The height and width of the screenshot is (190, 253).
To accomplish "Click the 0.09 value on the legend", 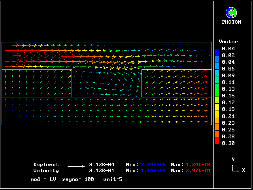I will point(228,75).
